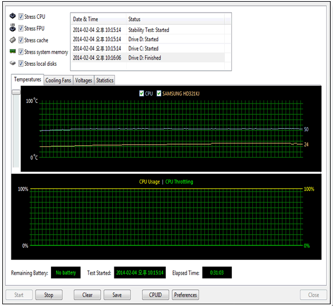Save the test results
The width and height of the screenshot is (333, 306).
tap(117, 295)
